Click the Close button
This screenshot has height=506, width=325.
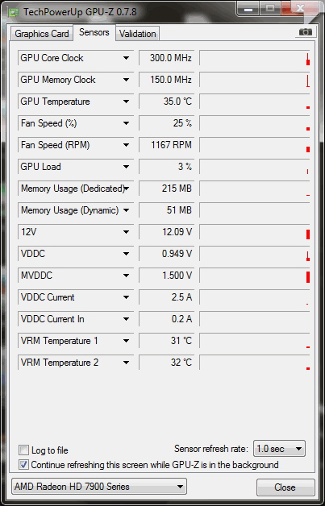pos(285,487)
